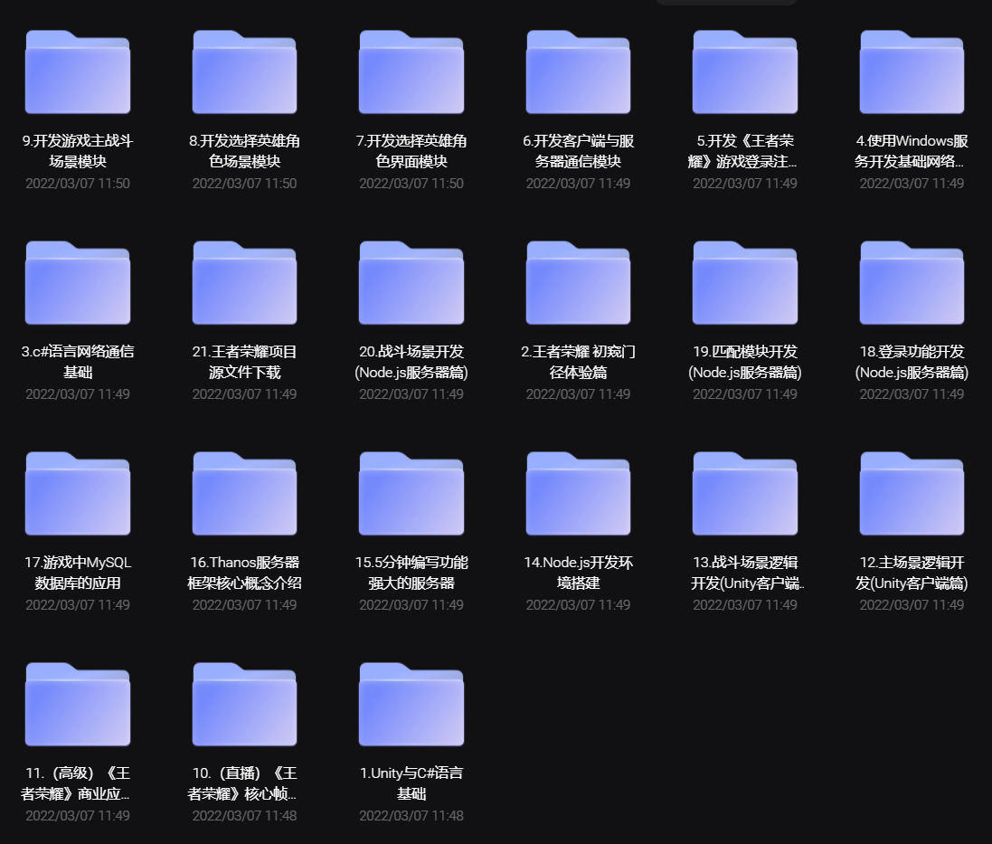Click the 11:48 date under folder 1.Unity与C#语言基础
The width and height of the screenshot is (992, 844).
[x=411, y=816]
